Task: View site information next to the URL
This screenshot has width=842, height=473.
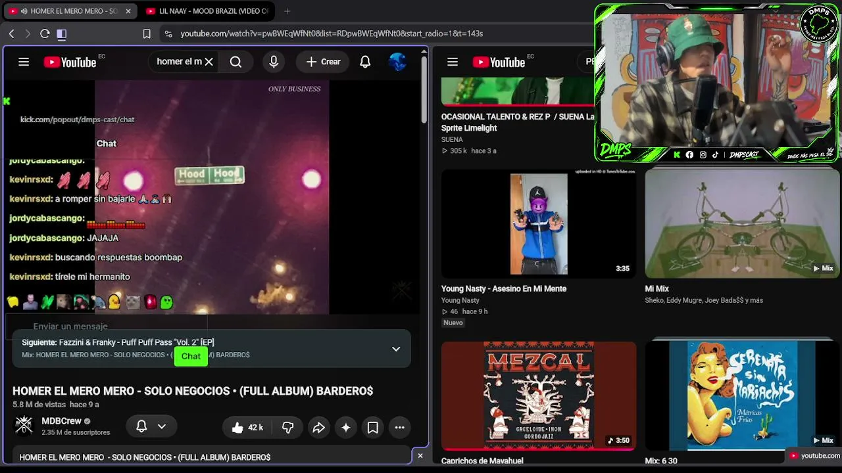Action: pos(168,34)
